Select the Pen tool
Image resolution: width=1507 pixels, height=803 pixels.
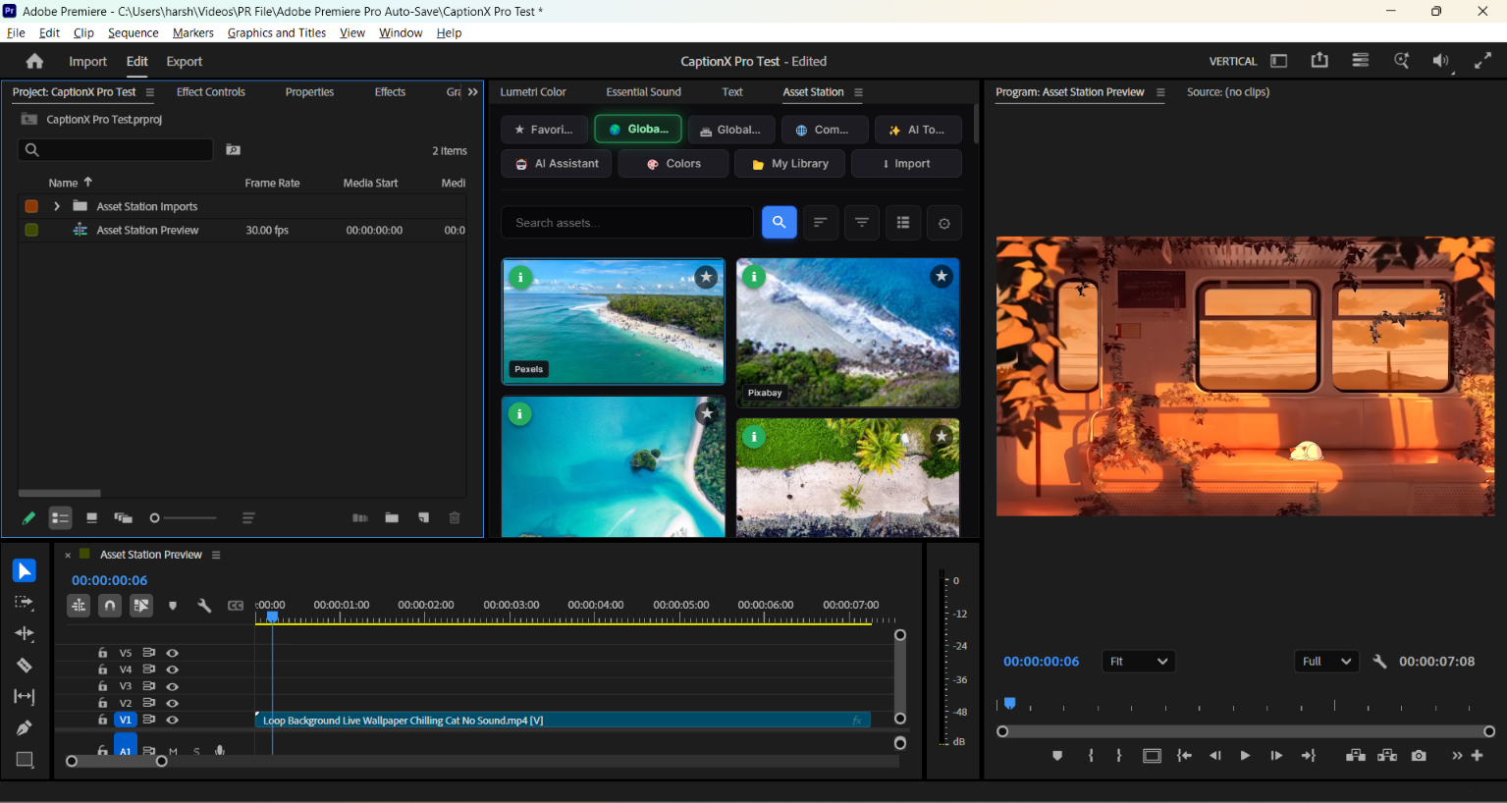coord(25,728)
